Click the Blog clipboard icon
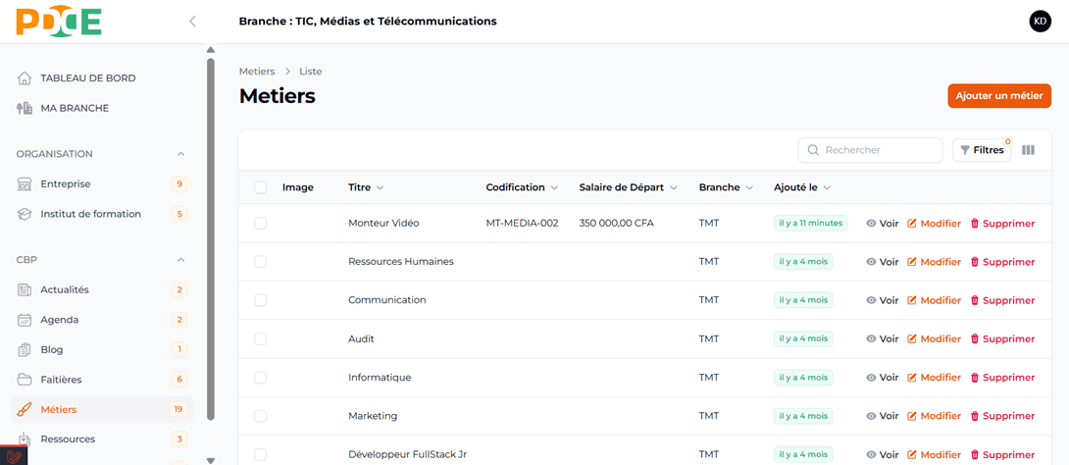The image size is (1069, 465). tap(25, 350)
